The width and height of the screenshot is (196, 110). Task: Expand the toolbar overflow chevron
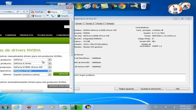tap(48, 16)
